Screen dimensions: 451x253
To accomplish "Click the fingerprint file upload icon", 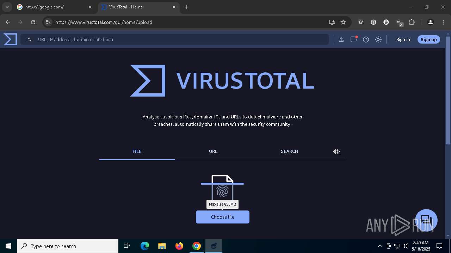I will (222, 188).
